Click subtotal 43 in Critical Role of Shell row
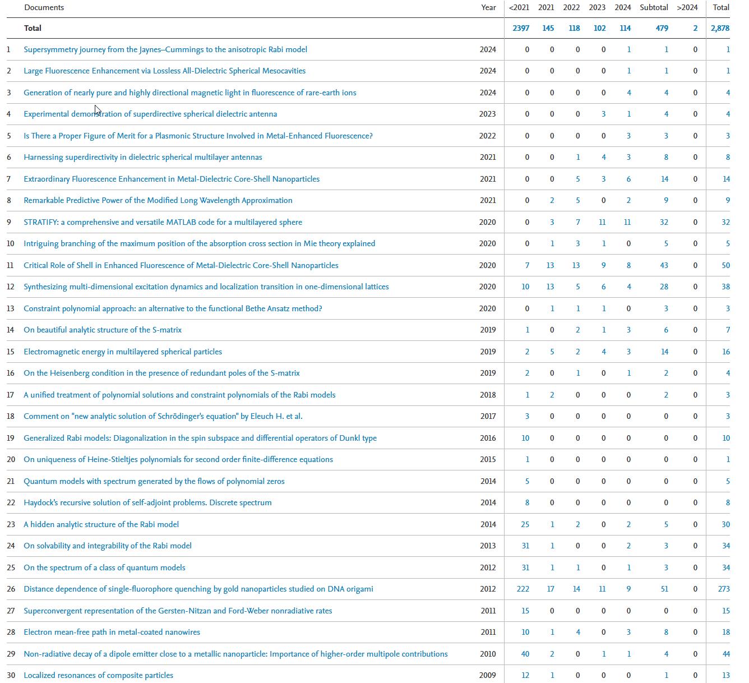Image resolution: width=749 pixels, height=683 pixels. 664,265
